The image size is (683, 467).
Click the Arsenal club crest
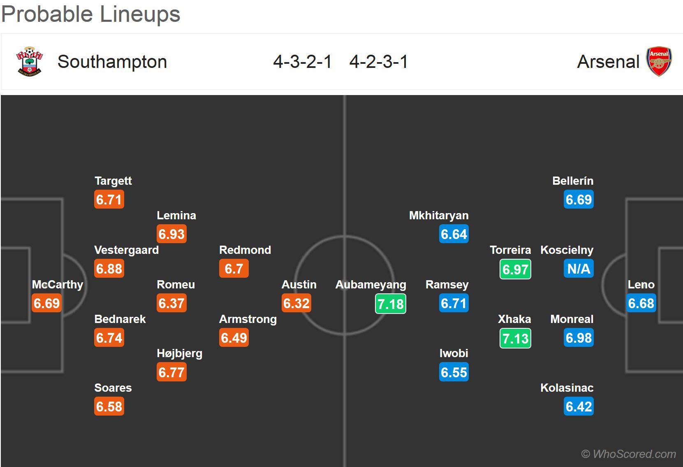[659, 61]
